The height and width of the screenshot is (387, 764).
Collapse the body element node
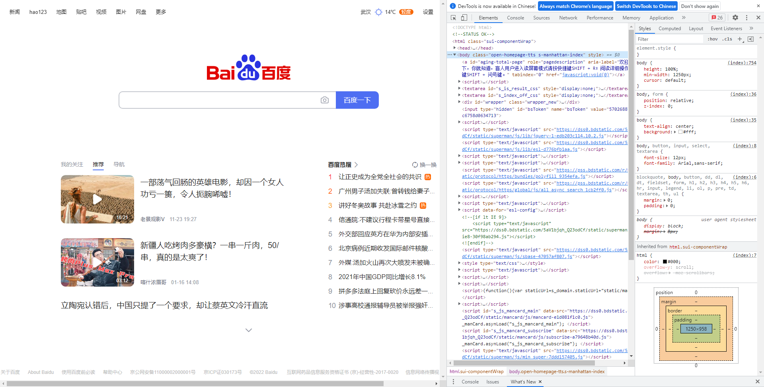pos(455,55)
